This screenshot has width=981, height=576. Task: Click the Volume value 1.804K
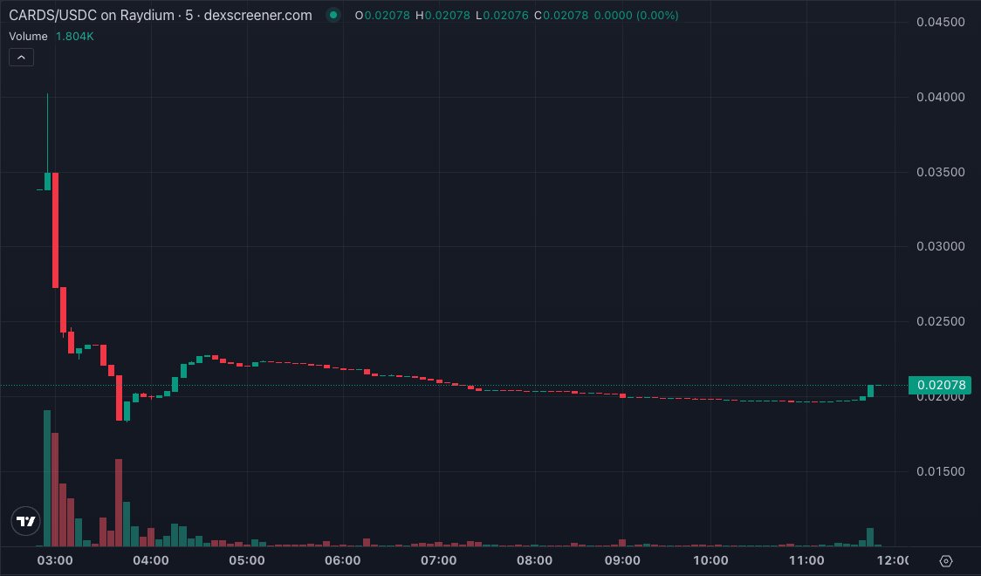[74, 37]
